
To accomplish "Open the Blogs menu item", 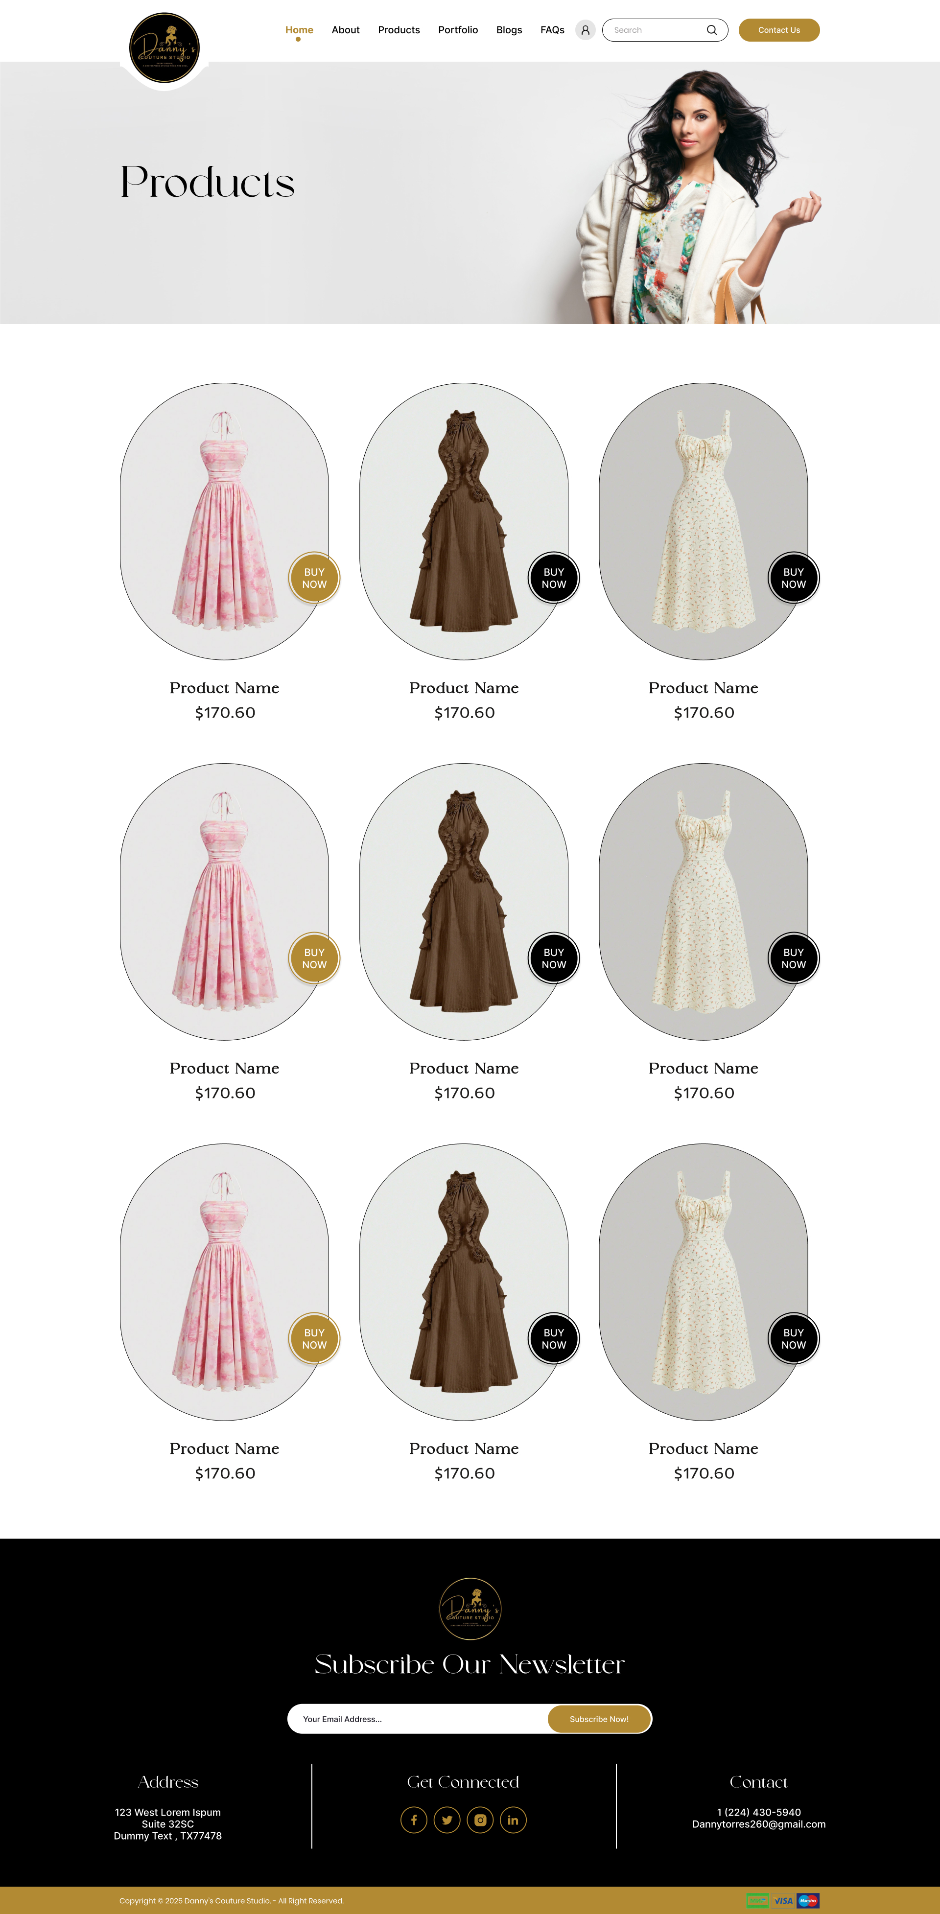I will click(x=509, y=30).
